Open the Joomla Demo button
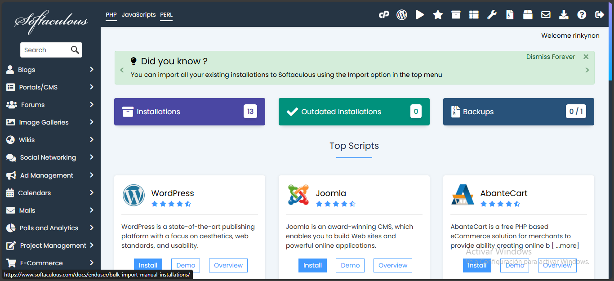The width and height of the screenshot is (614, 281). pos(350,265)
